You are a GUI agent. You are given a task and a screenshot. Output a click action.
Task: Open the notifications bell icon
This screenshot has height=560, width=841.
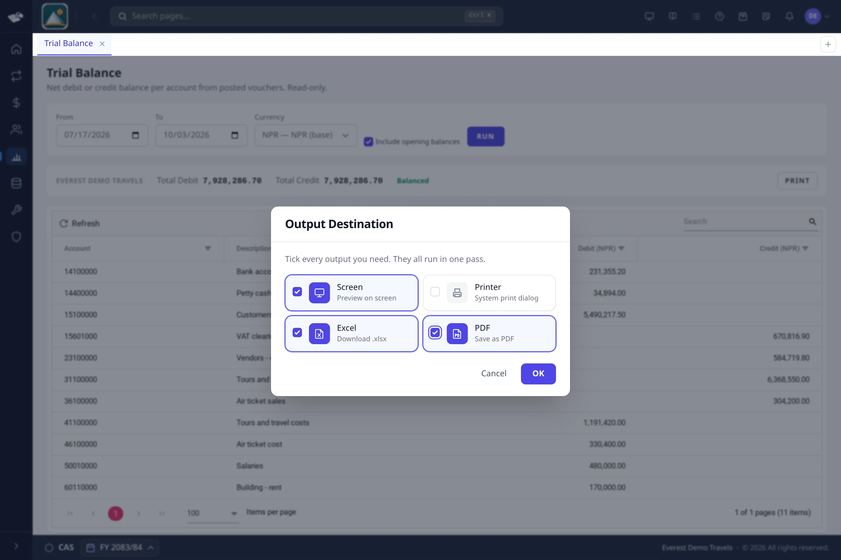pyautogui.click(x=789, y=16)
